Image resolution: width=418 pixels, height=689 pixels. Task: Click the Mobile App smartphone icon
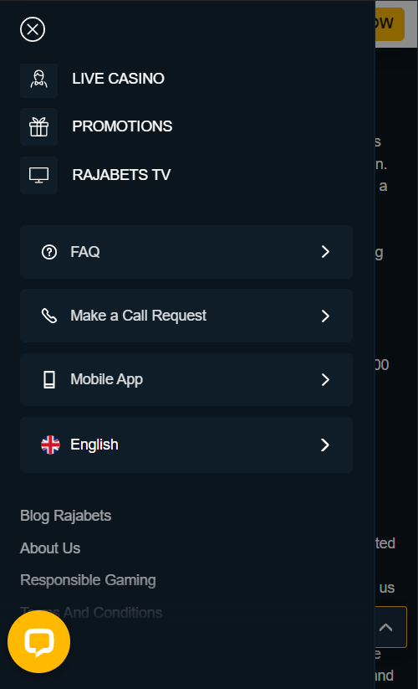tap(49, 379)
